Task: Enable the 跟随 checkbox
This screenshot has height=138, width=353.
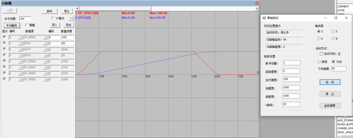Action: click(26, 25)
